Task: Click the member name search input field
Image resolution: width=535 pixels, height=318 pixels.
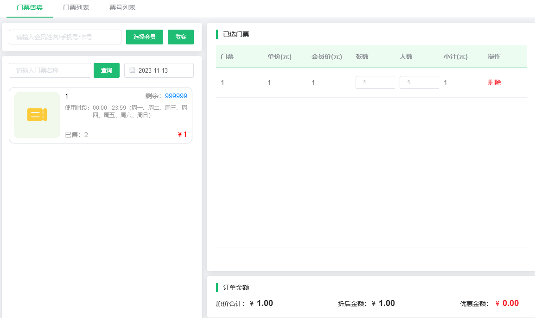Action: (65, 37)
